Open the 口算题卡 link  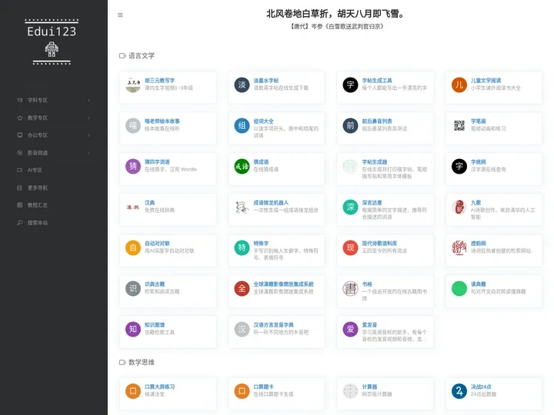[263, 387]
